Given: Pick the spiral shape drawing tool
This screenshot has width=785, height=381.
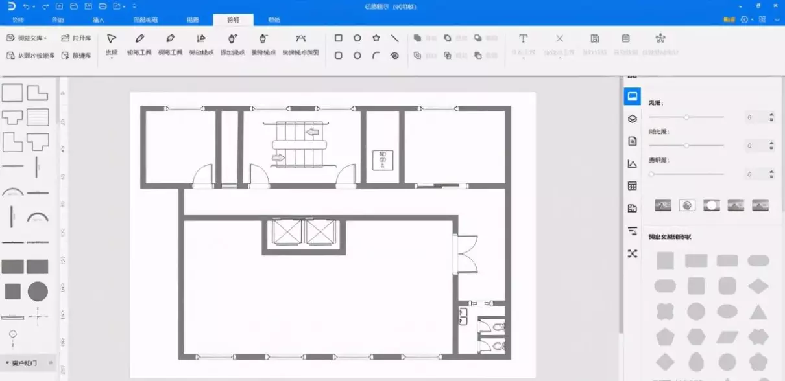Looking at the screenshot, I should click(x=394, y=56).
